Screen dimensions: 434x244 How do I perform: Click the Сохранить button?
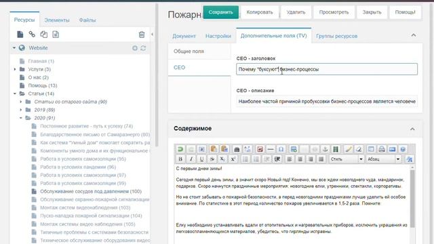[x=221, y=12]
